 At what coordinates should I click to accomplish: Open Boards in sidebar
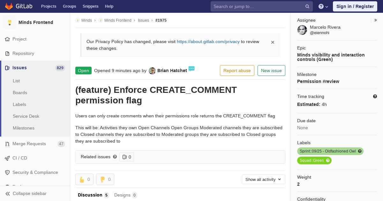point(20,93)
